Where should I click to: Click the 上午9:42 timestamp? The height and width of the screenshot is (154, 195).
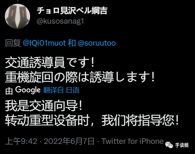[x=21, y=141]
